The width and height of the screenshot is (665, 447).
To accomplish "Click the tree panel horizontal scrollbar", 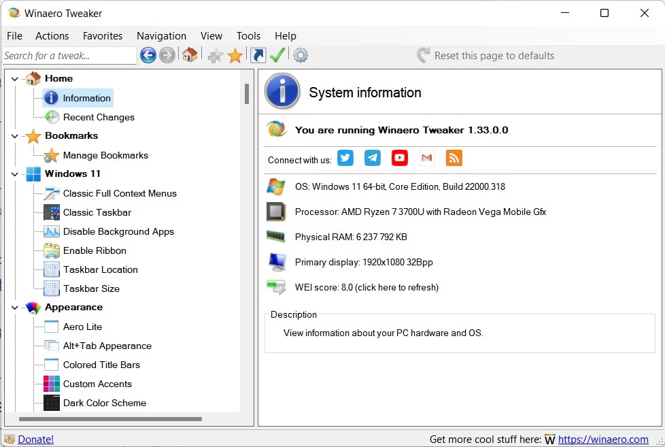I will pyautogui.click(x=110, y=419).
